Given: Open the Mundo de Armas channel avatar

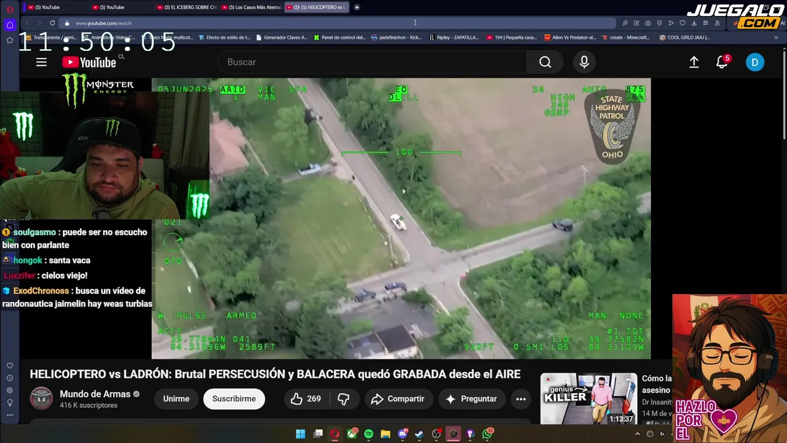Looking at the screenshot, I should click(x=42, y=398).
